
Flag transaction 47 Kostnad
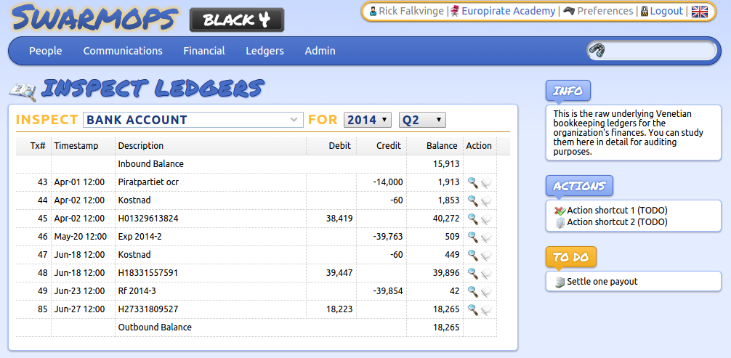486,256
